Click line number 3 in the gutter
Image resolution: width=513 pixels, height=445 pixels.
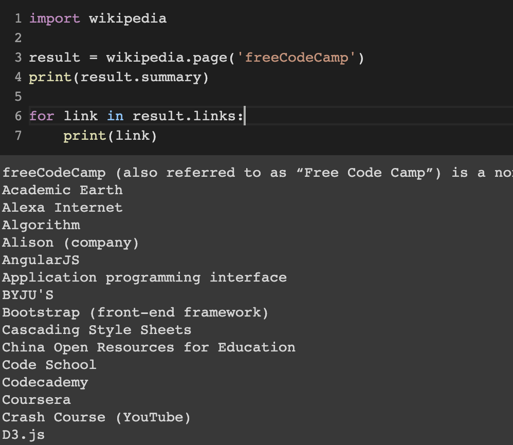click(19, 58)
